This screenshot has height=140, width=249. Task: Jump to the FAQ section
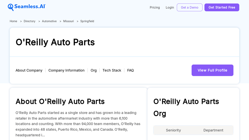pyautogui.click(x=130, y=70)
